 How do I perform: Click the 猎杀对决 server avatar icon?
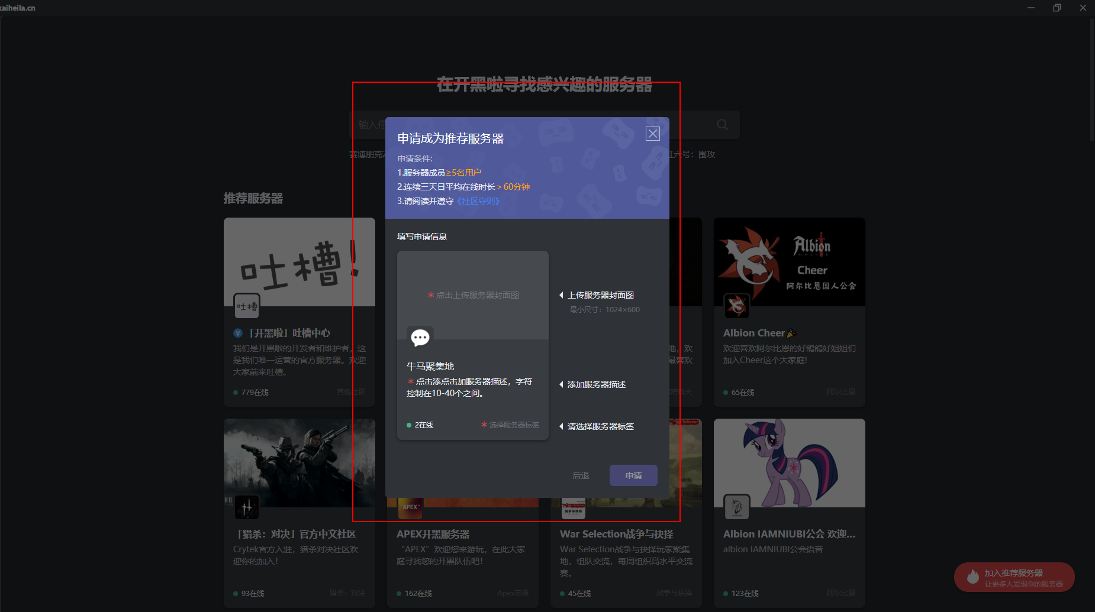247,507
